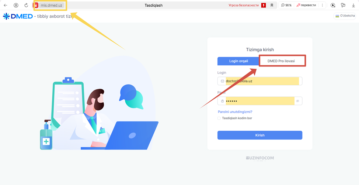Check the Tasdiqlash kodim bor checkbox
The height and width of the screenshot is (185, 359).
click(x=219, y=118)
